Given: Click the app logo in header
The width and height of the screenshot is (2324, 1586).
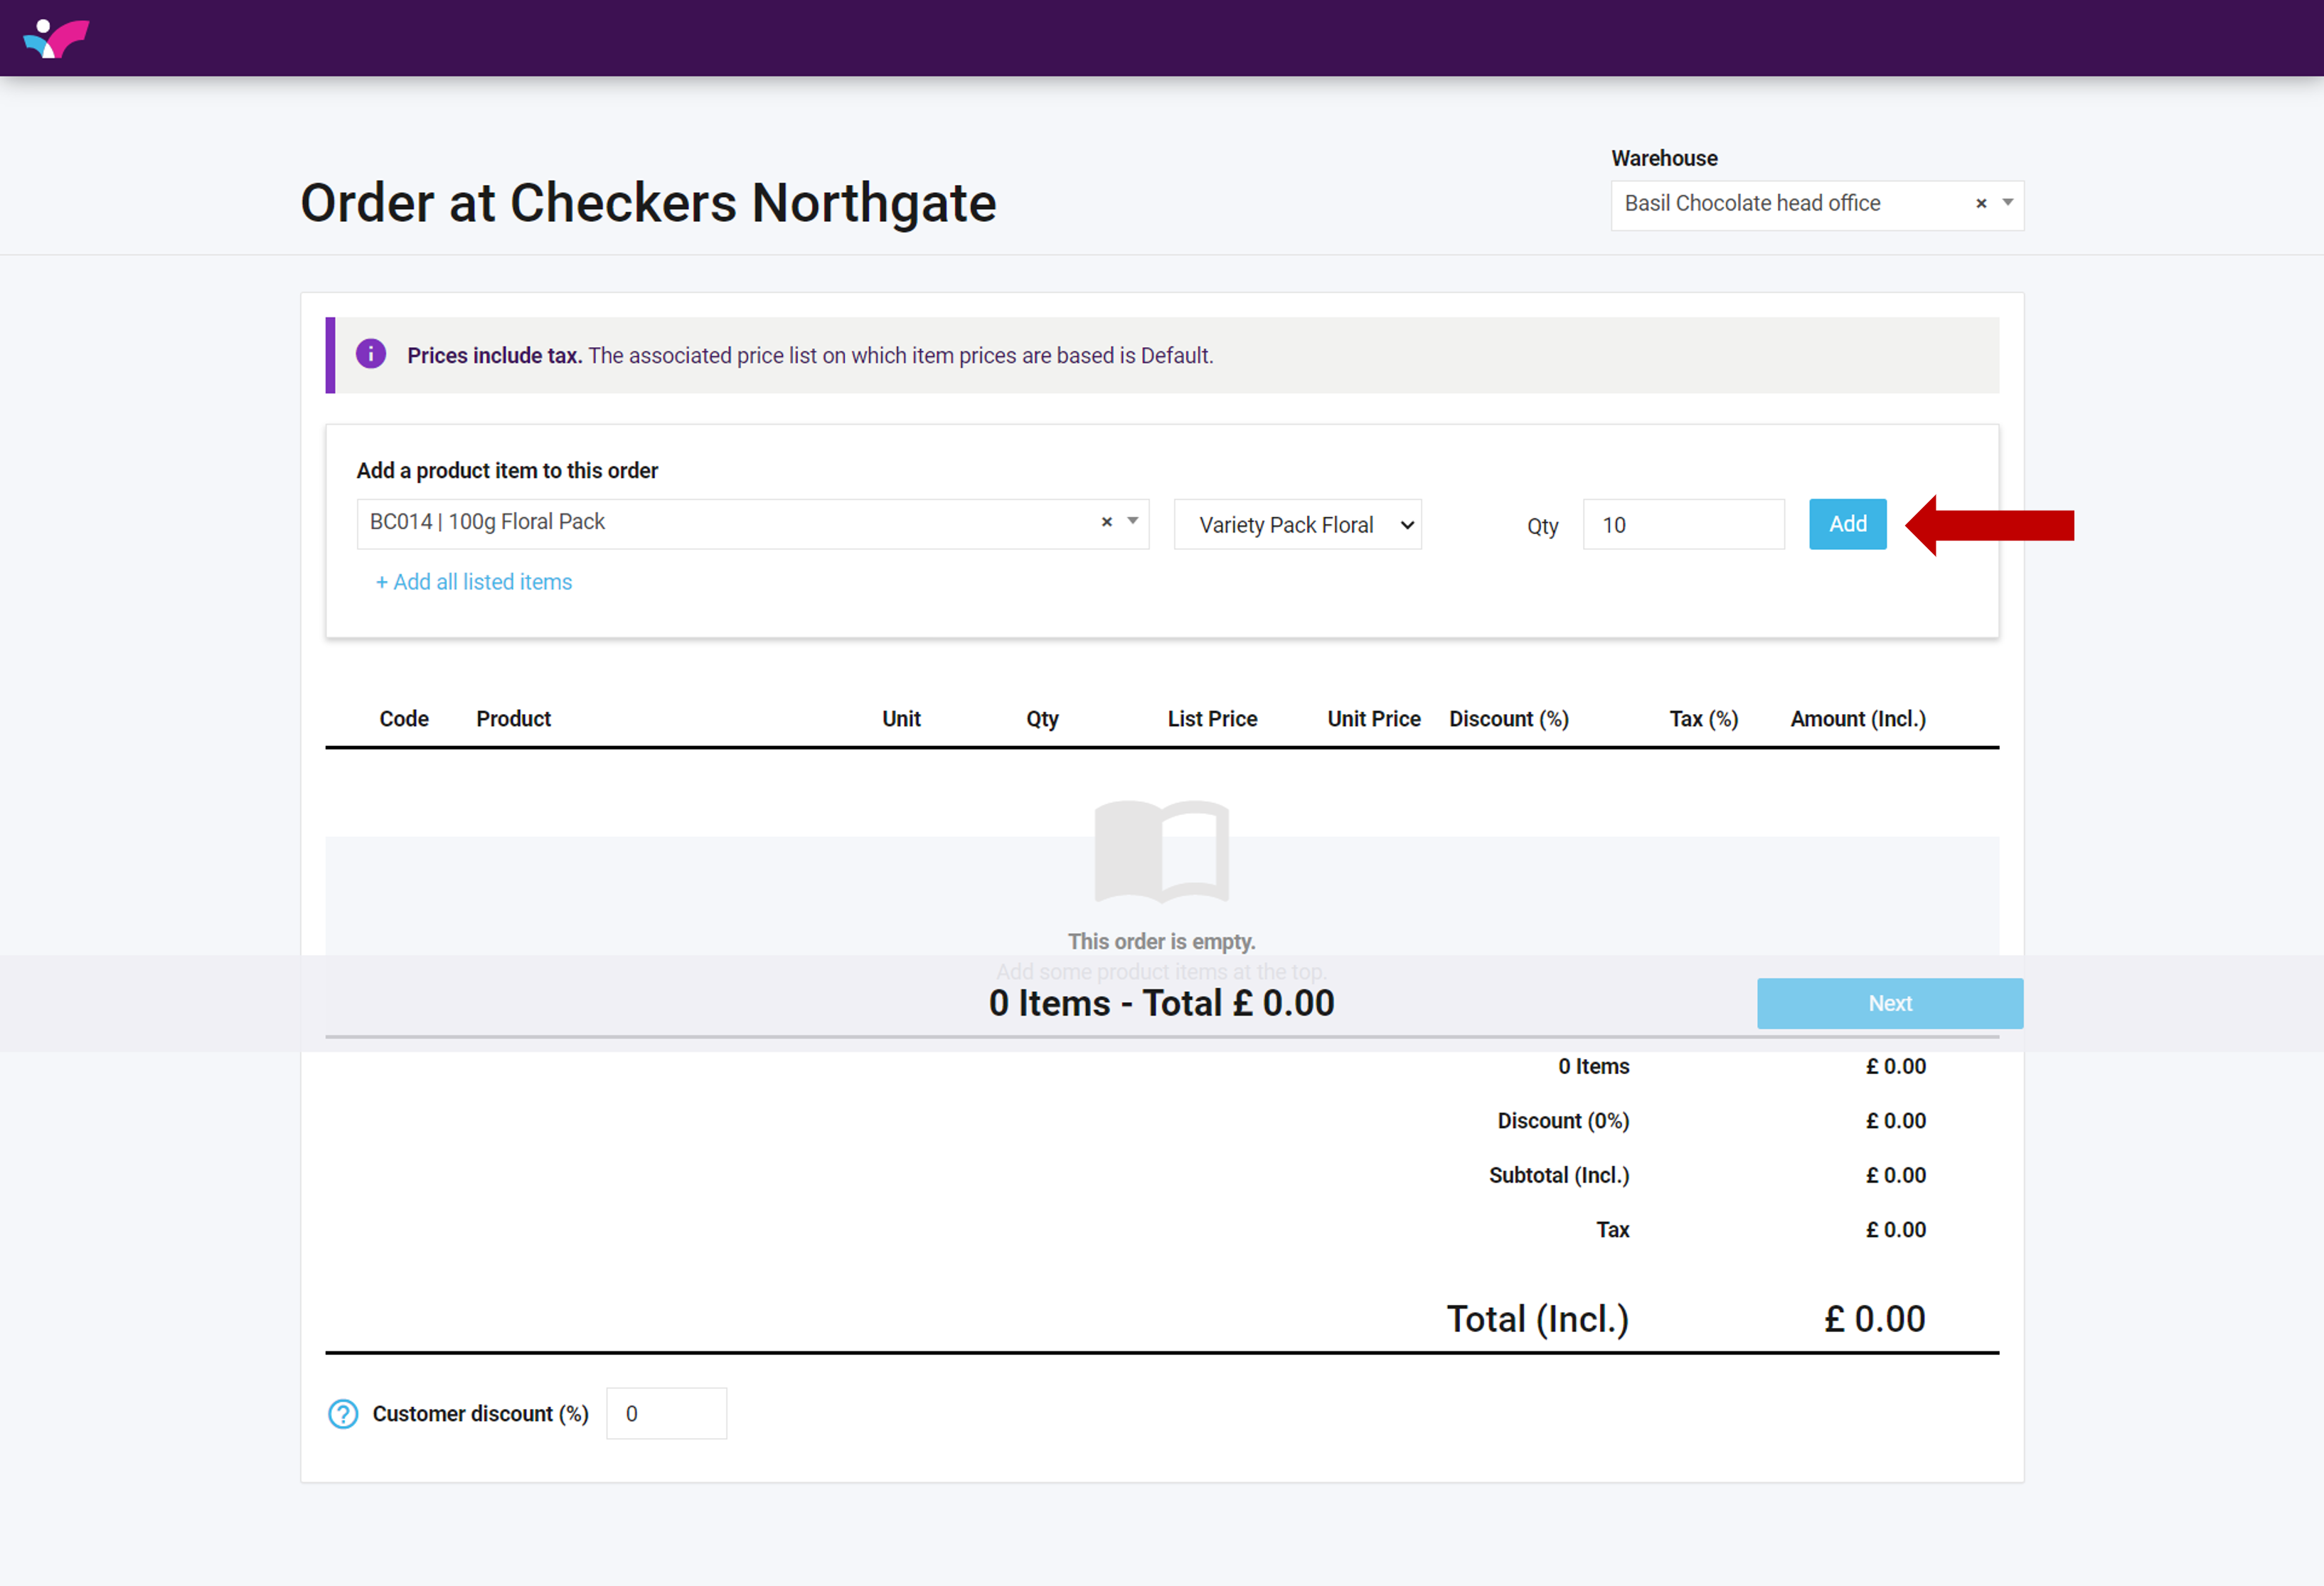Looking at the screenshot, I should [x=56, y=38].
